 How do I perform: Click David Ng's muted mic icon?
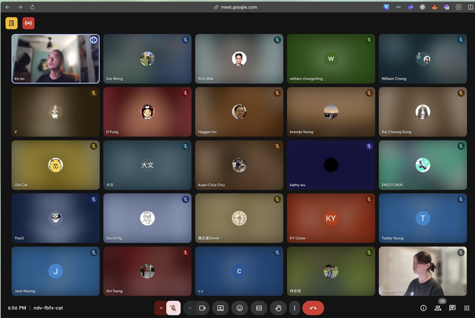(x=185, y=199)
